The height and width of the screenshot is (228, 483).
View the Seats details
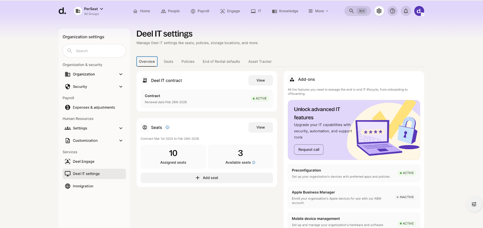(x=261, y=127)
